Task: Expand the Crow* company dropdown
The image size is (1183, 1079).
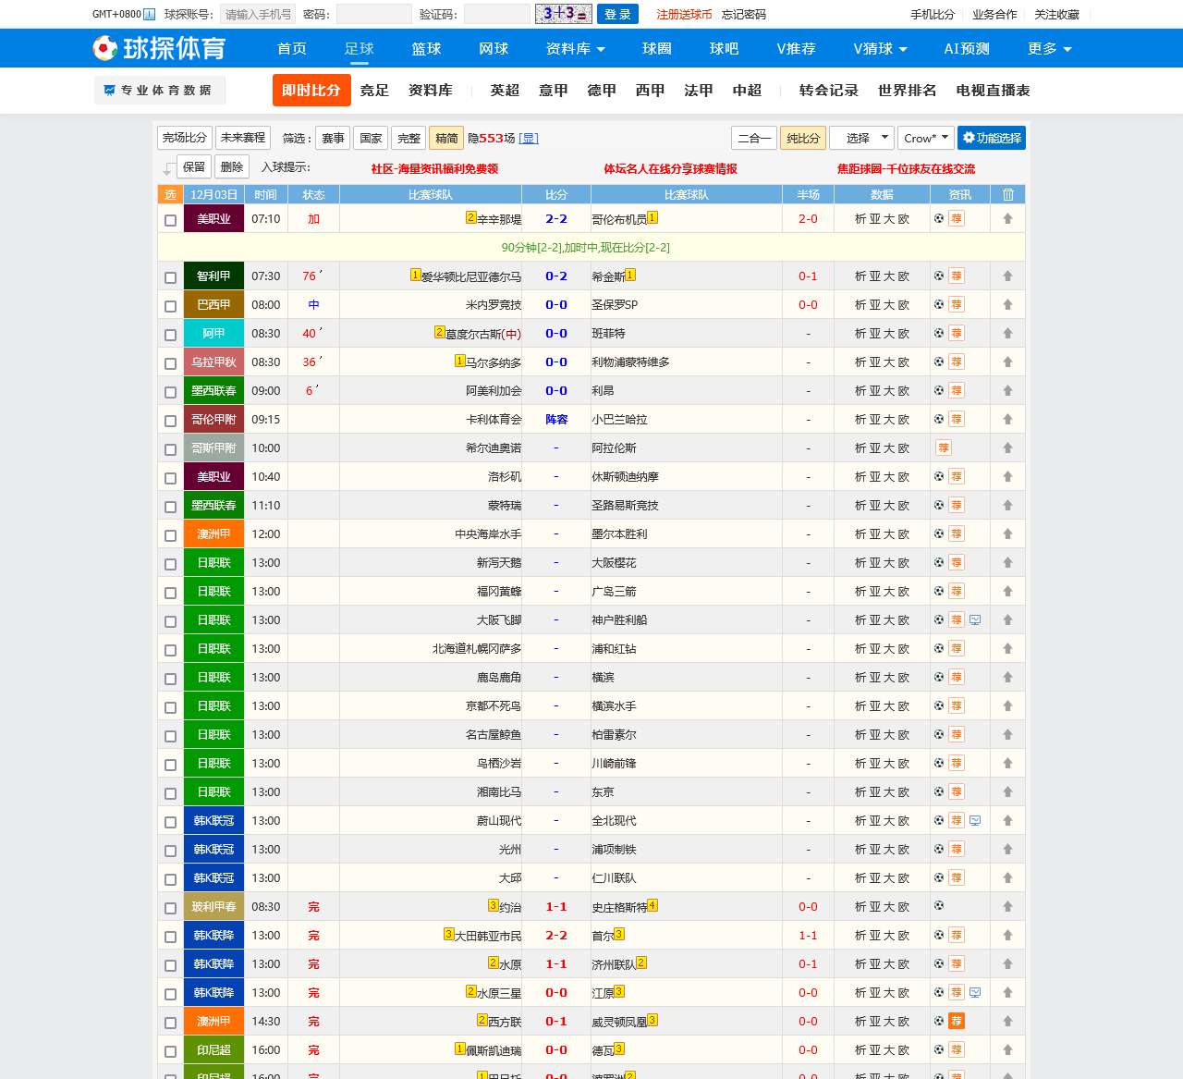Action: 925,138
